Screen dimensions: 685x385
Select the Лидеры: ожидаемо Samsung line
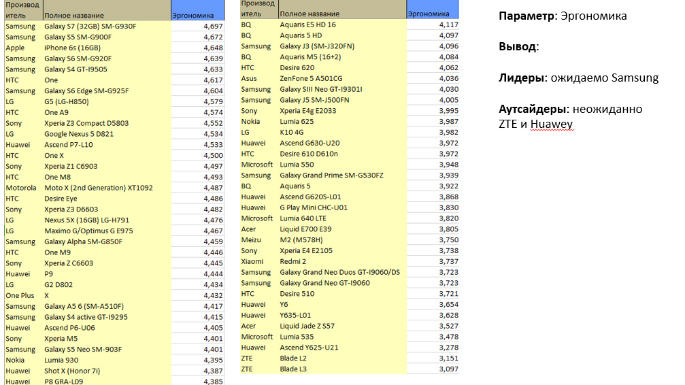tap(578, 78)
